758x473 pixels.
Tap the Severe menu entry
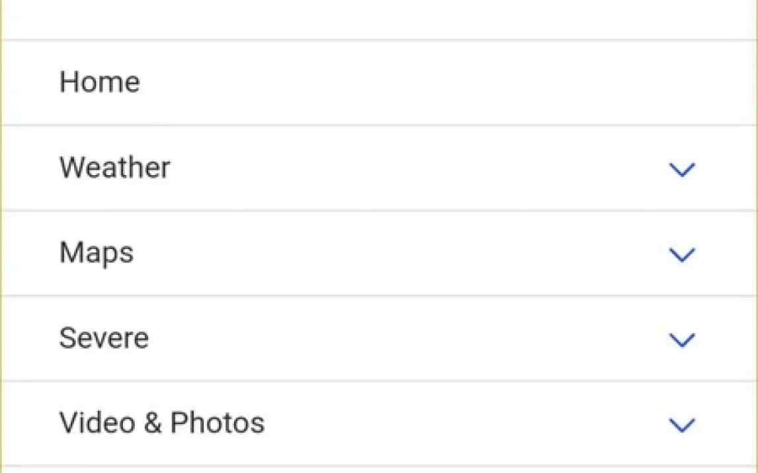[104, 338]
